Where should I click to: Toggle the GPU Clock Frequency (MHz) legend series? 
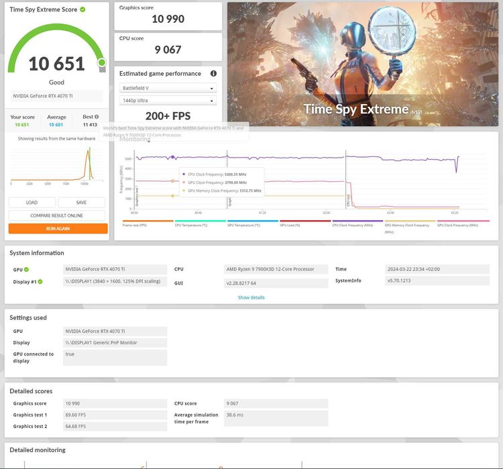click(x=463, y=223)
